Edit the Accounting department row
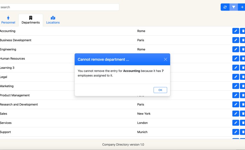Image resolution: width=245 pixels, height=150 pixels. pos(235,31)
